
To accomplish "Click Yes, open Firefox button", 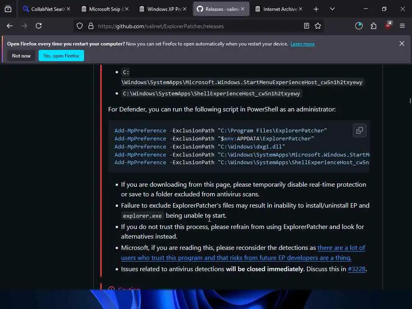I will (61, 56).
